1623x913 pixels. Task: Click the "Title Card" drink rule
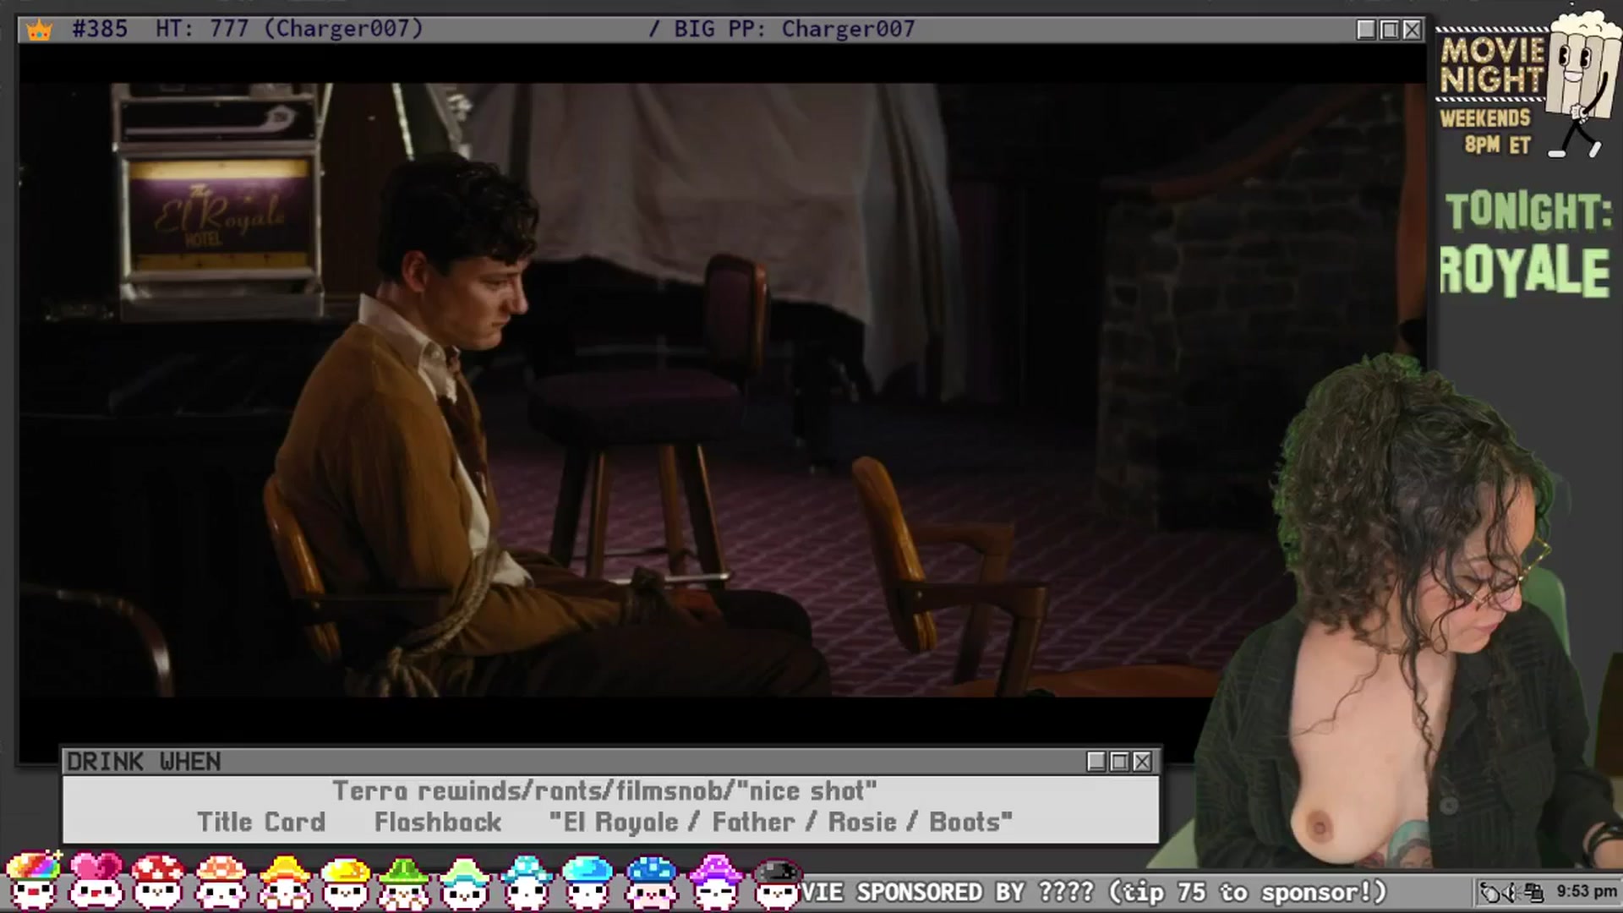(x=261, y=822)
